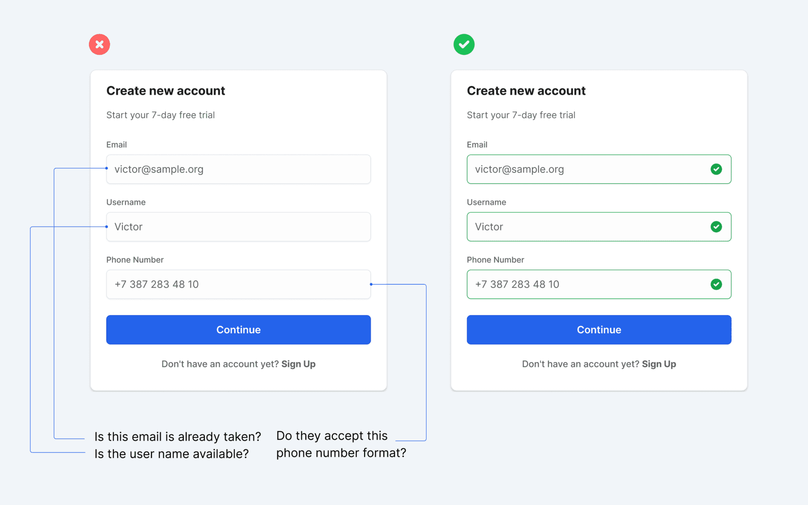Click the 'Is this email is already taken?' annotation
Image resolution: width=808 pixels, height=505 pixels.
coord(177,437)
